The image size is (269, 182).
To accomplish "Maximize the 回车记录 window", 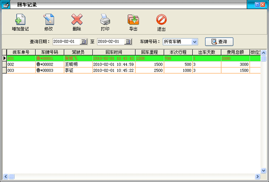I will tap(257, 4).
